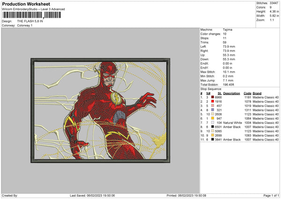
Task: Click the 'Color changes:' label
Action: point(211,34)
